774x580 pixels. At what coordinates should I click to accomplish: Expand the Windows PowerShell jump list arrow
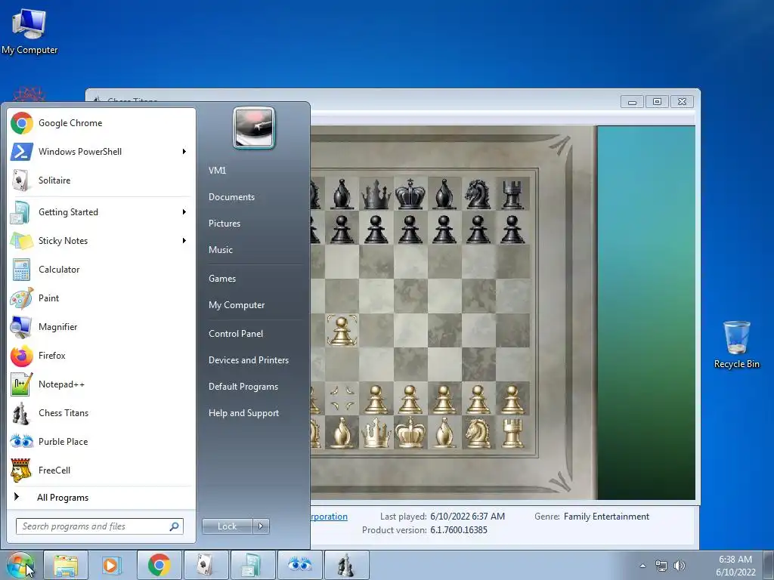[184, 151]
